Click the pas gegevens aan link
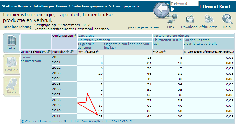 coord(144,27)
